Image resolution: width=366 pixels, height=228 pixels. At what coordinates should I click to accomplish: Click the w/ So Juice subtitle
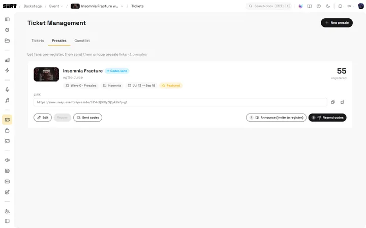[x=73, y=78]
